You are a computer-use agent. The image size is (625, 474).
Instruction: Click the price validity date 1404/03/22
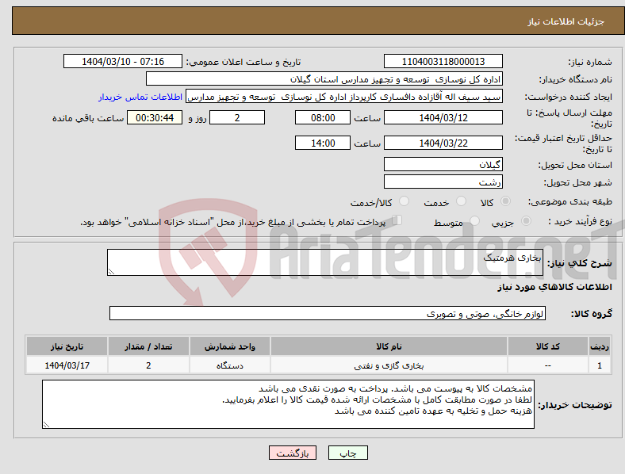tap(443, 143)
